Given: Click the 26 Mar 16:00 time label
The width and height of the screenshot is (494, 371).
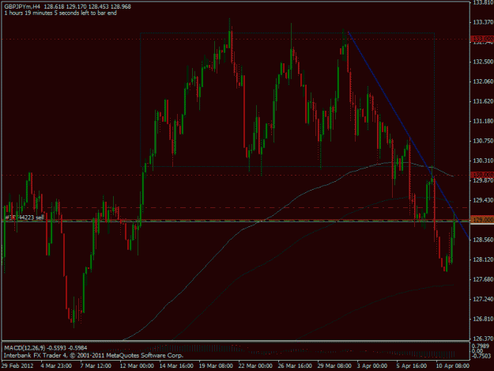Looking at the screenshot, I should pyautogui.click(x=295, y=366).
